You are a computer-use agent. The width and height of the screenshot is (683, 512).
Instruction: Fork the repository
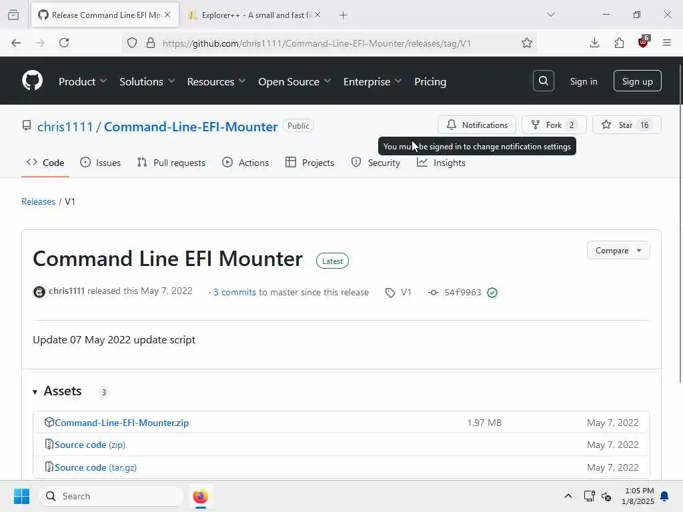point(554,125)
